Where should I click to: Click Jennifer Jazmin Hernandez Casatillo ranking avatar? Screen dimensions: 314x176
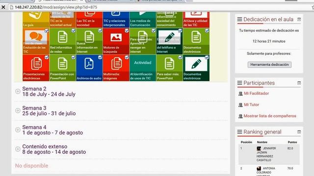click(x=259, y=149)
